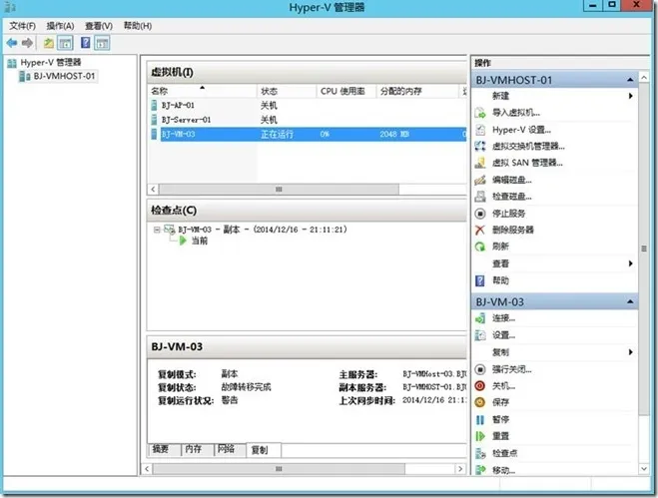Switch to the 网络 tab
Image resolution: width=658 pixels, height=498 pixels.
230,449
